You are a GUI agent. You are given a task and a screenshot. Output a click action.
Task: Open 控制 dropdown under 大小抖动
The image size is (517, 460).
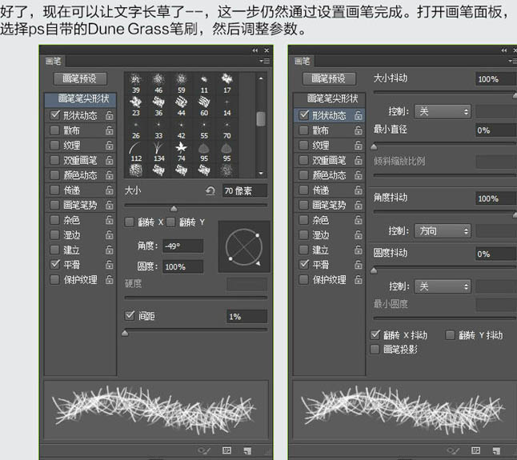(443, 111)
